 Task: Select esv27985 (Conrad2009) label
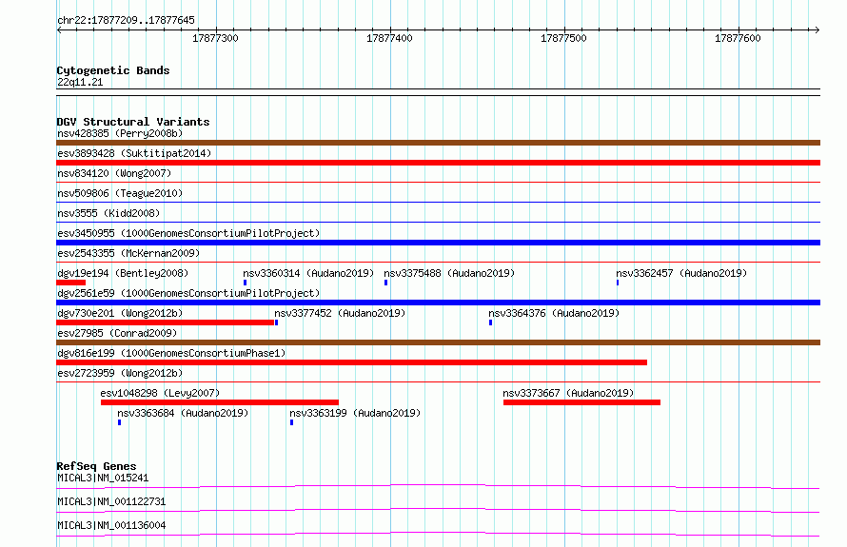click(117, 333)
